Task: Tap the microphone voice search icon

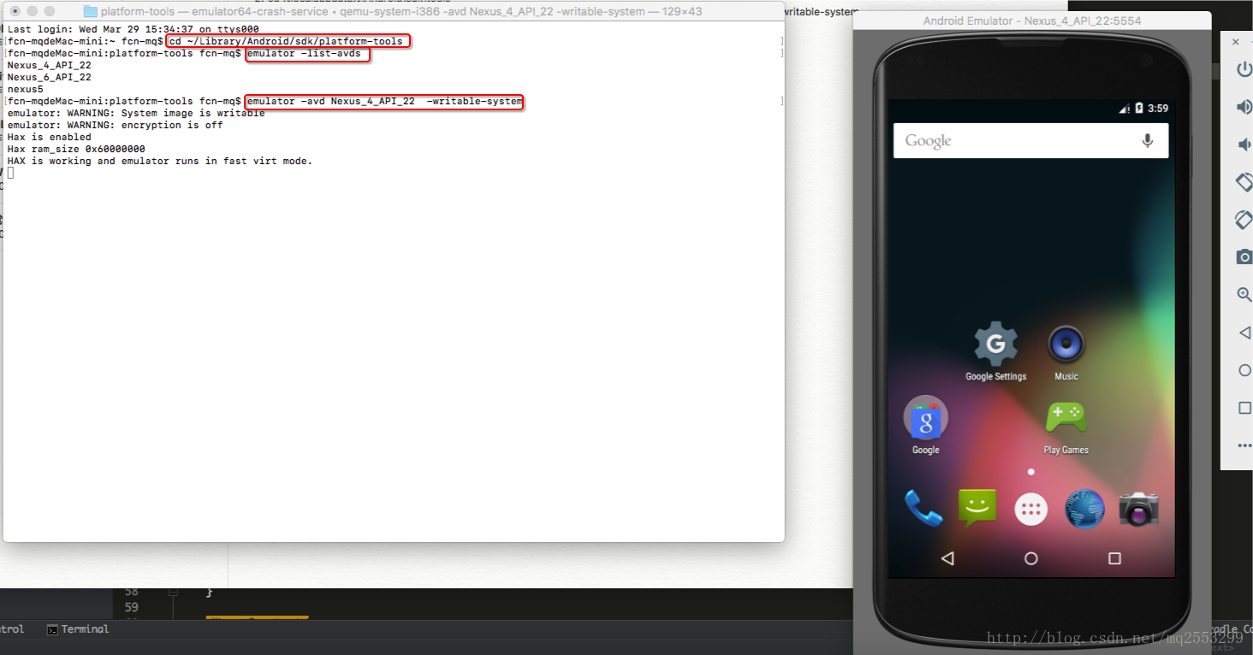Action: pyautogui.click(x=1148, y=141)
